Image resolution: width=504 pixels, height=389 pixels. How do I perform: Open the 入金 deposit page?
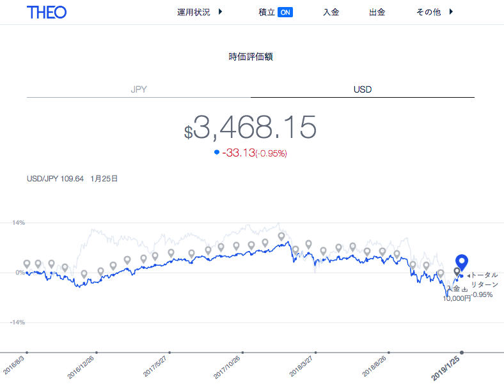(x=331, y=12)
